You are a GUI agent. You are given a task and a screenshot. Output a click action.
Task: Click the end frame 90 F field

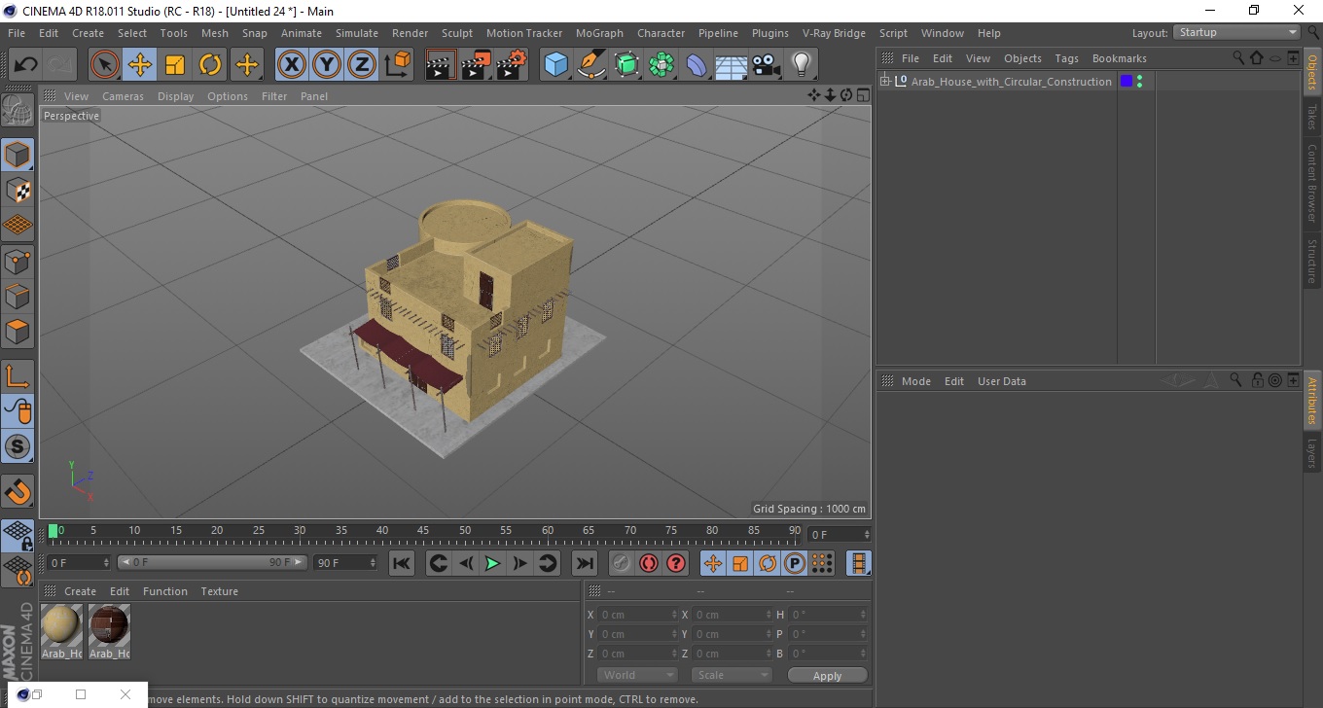pyautogui.click(x=345, y=562)
